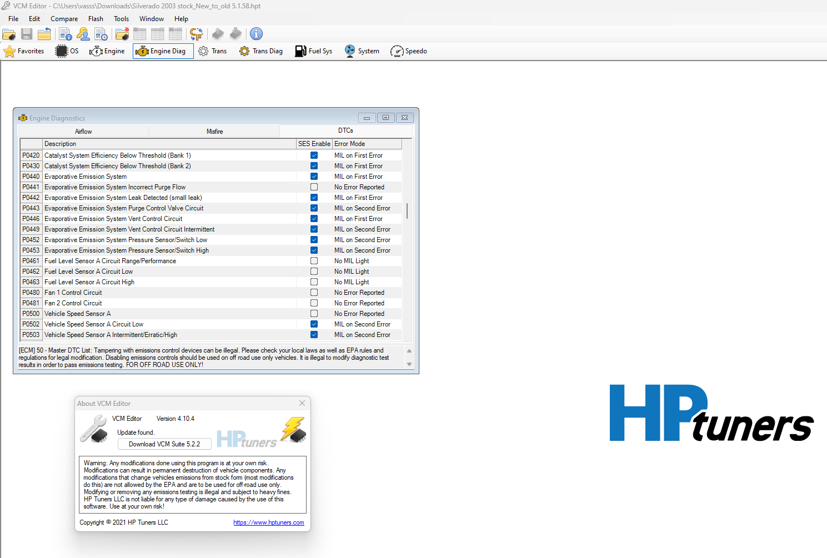This screenshot has width=827, height=558.
Task: Open a tune file via toolbar folder icon
Action: click(9, 34)
